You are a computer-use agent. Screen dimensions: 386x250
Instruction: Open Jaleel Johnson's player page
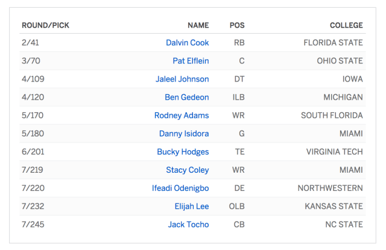tap(183, 79)
